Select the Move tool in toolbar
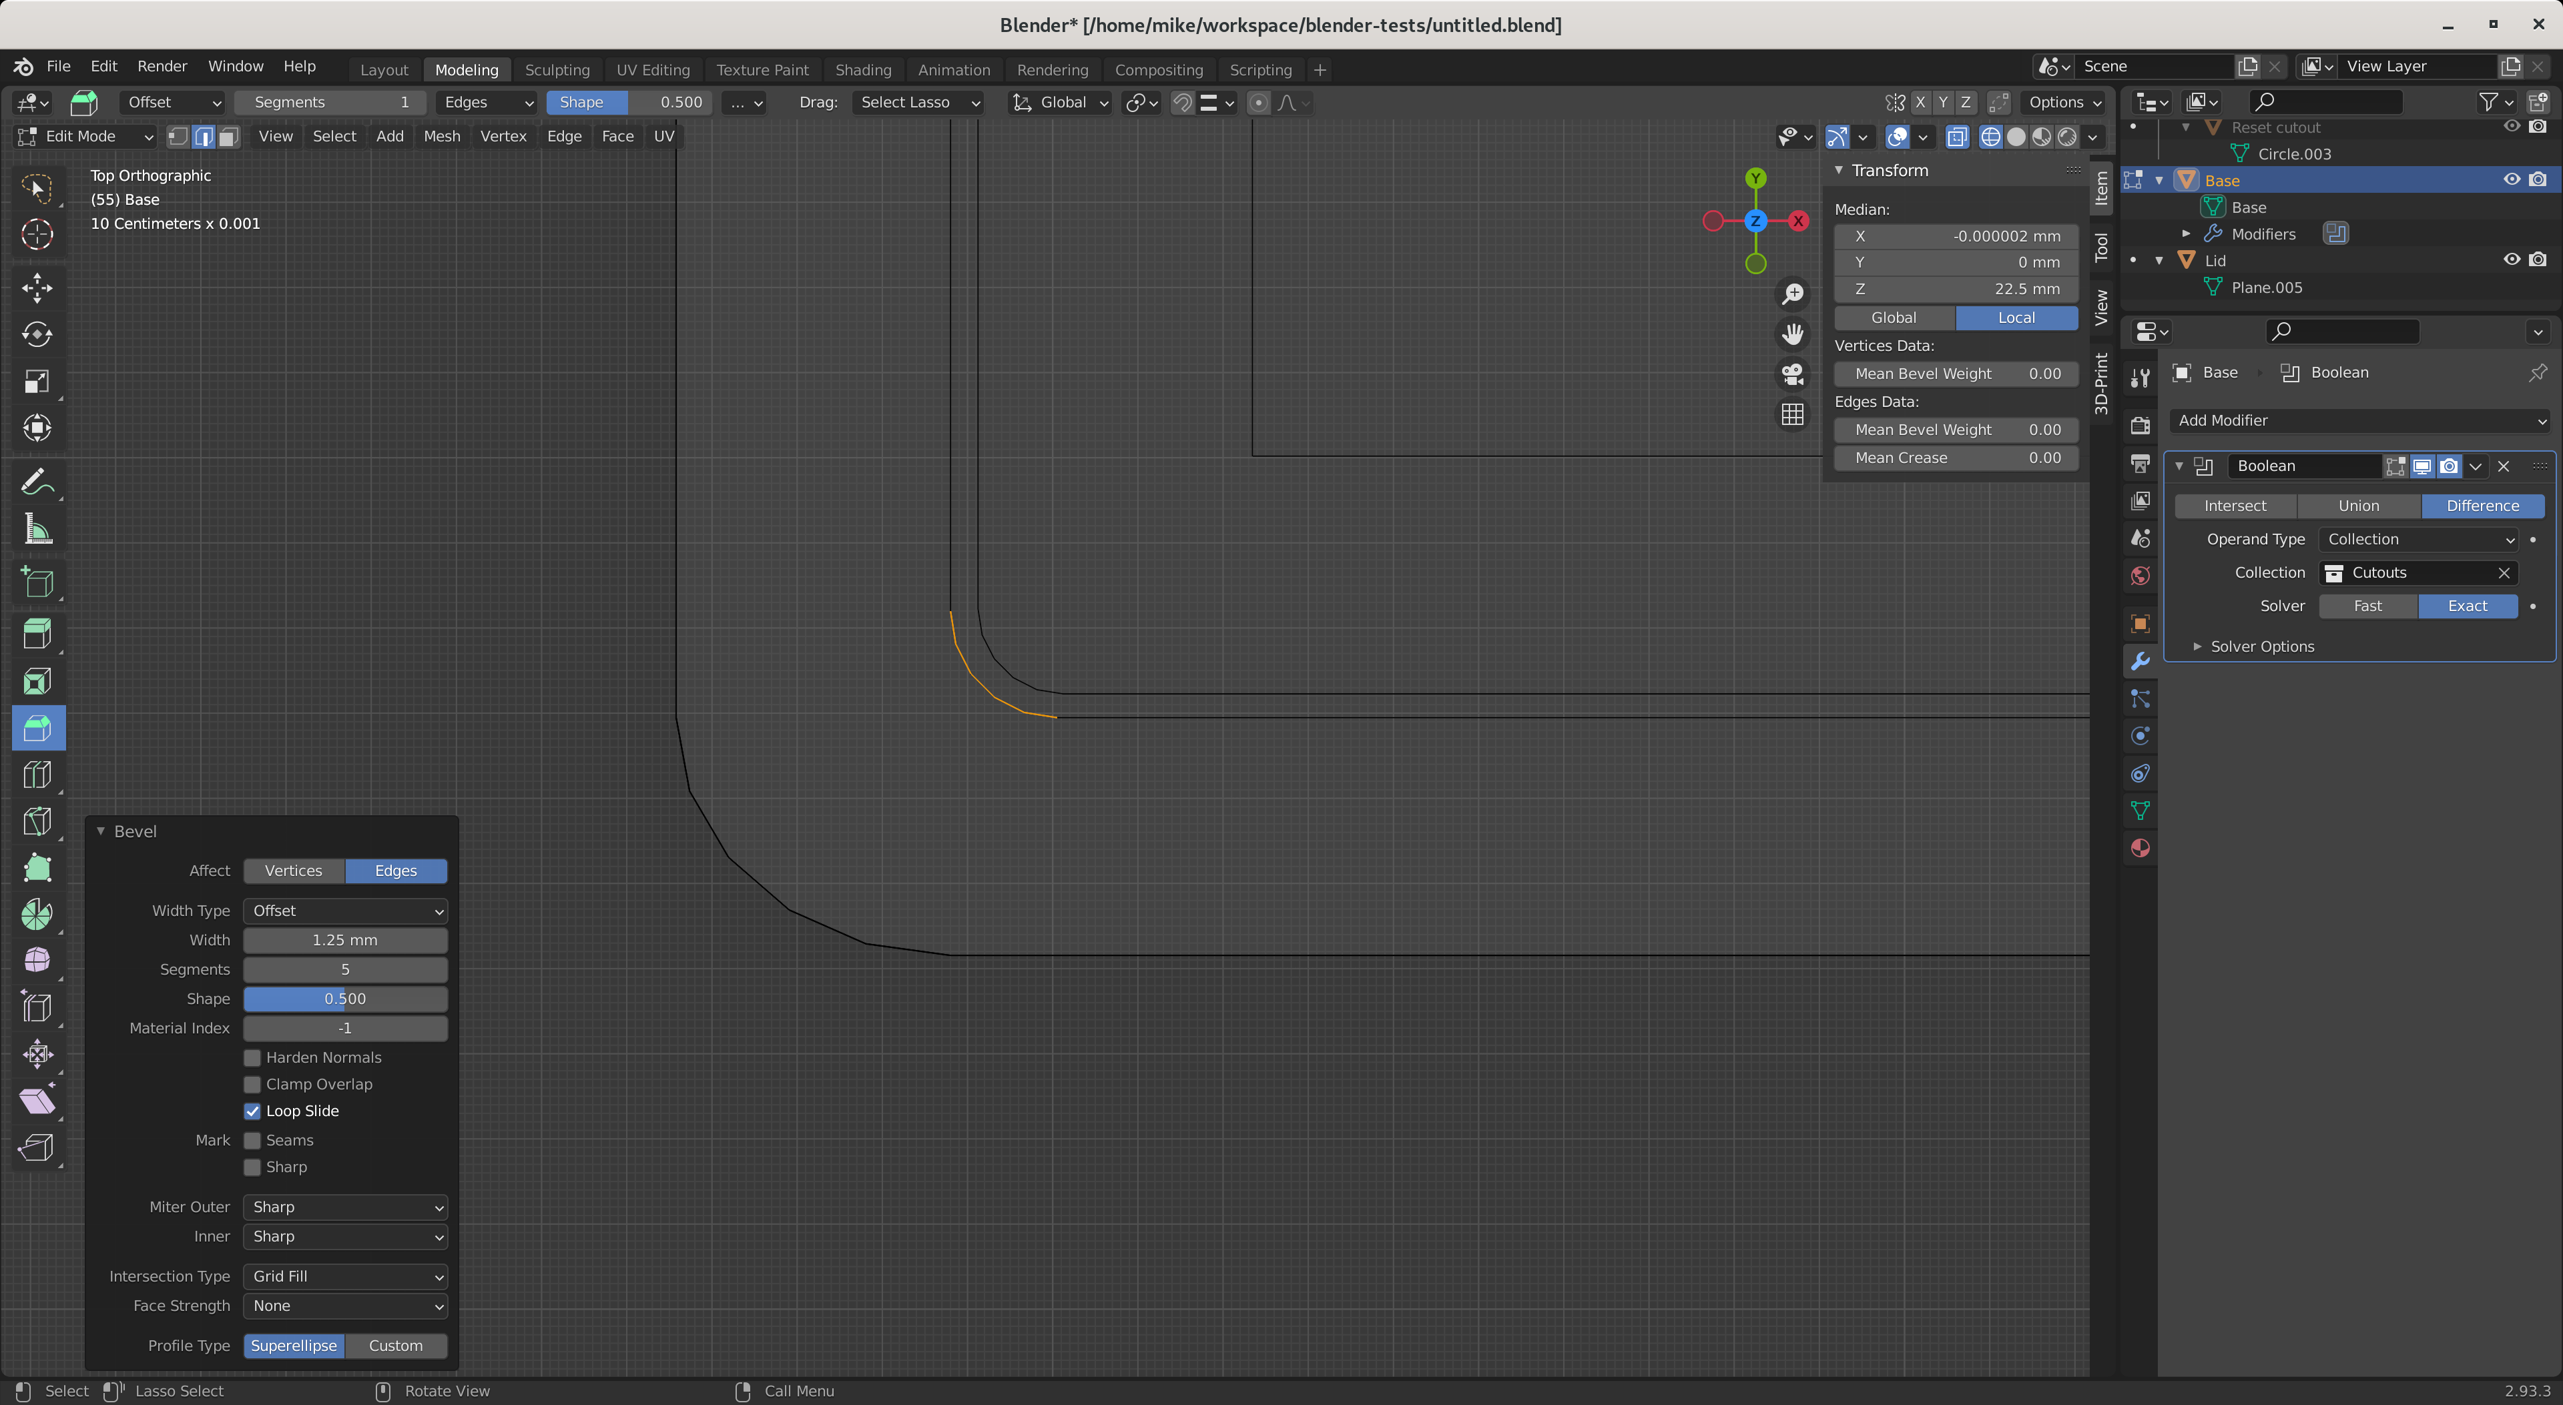Screen dimensions: 2563x1405 (x=37, y=288)
